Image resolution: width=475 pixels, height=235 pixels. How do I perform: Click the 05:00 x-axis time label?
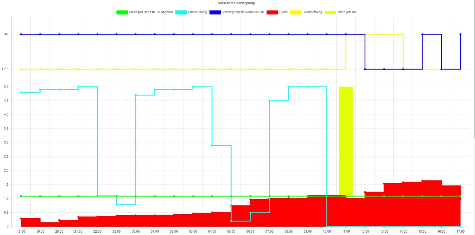(231, 231)
